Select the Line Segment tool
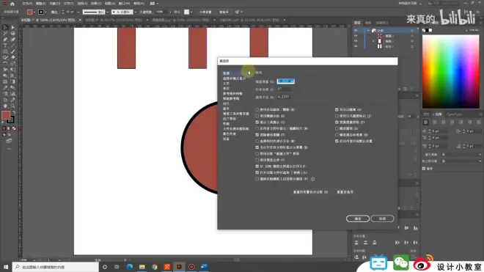484x272 pixels. (12, 45)
